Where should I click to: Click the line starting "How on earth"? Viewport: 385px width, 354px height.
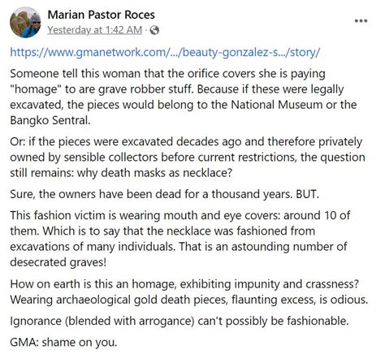[x=184, y=284]
